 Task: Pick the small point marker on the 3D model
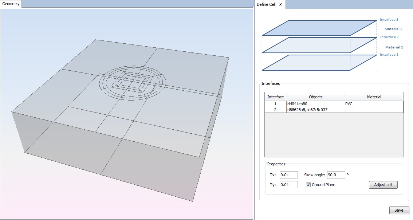tap(134, 121)
